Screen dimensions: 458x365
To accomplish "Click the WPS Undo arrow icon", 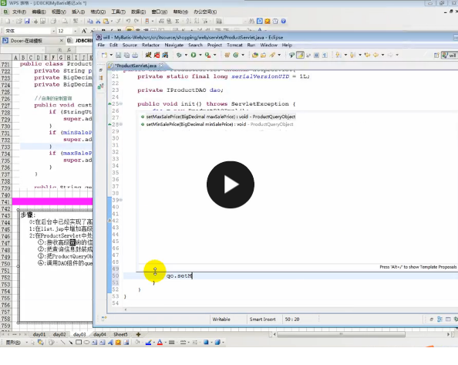I will (128, 21).
